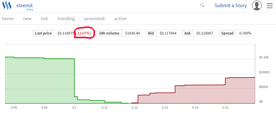Viewport: 276px width, 113px height.
Task: Click the steemit beta brand name
Action: 25,7
